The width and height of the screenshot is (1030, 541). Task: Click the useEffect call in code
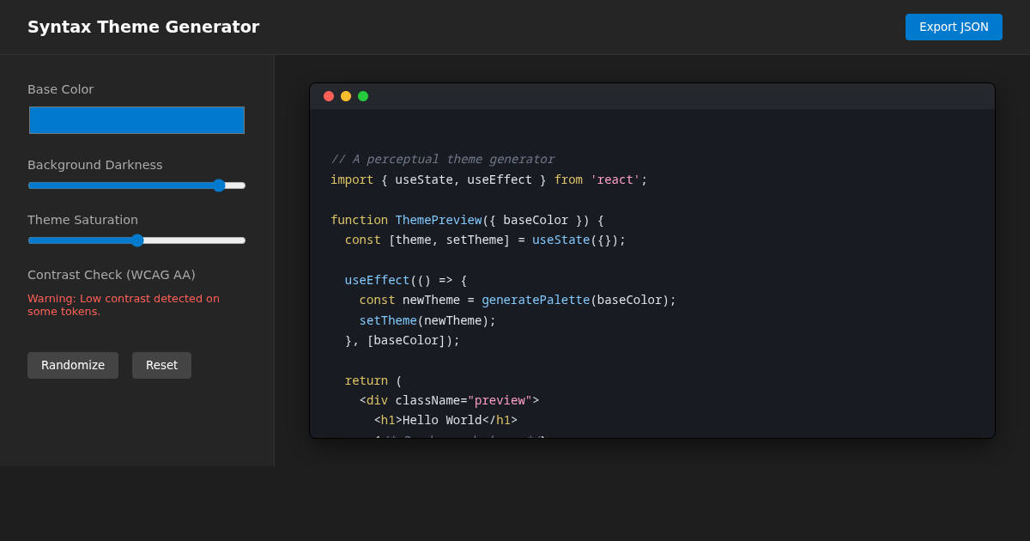click(x=377, y=280)
